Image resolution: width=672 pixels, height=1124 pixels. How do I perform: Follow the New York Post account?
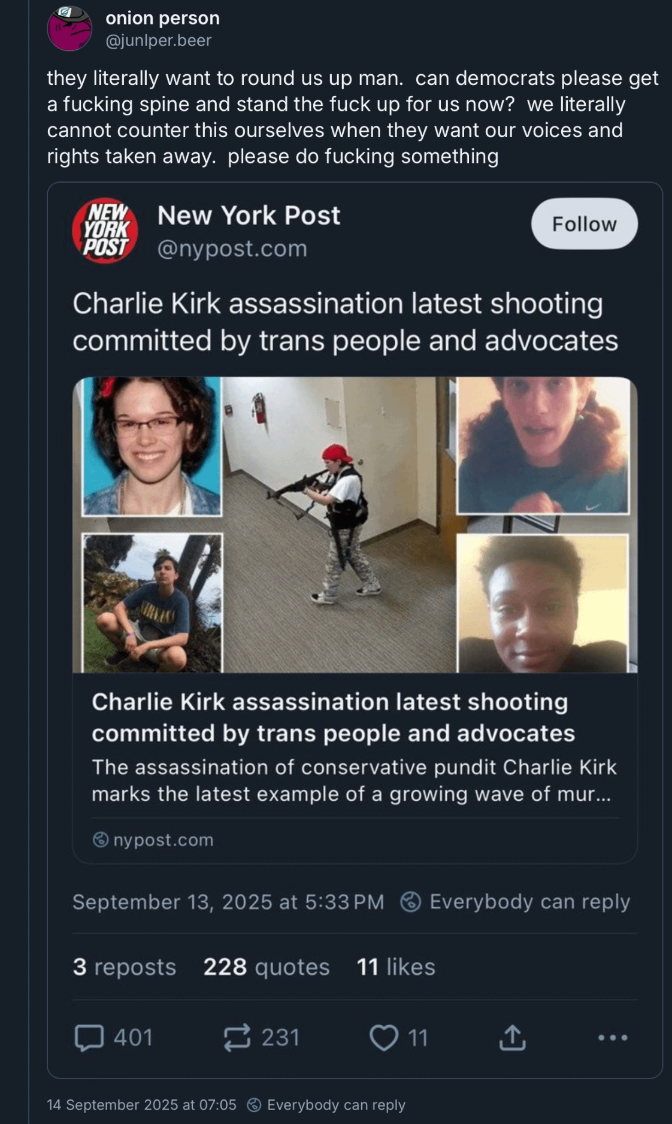(x=584, y=223)
